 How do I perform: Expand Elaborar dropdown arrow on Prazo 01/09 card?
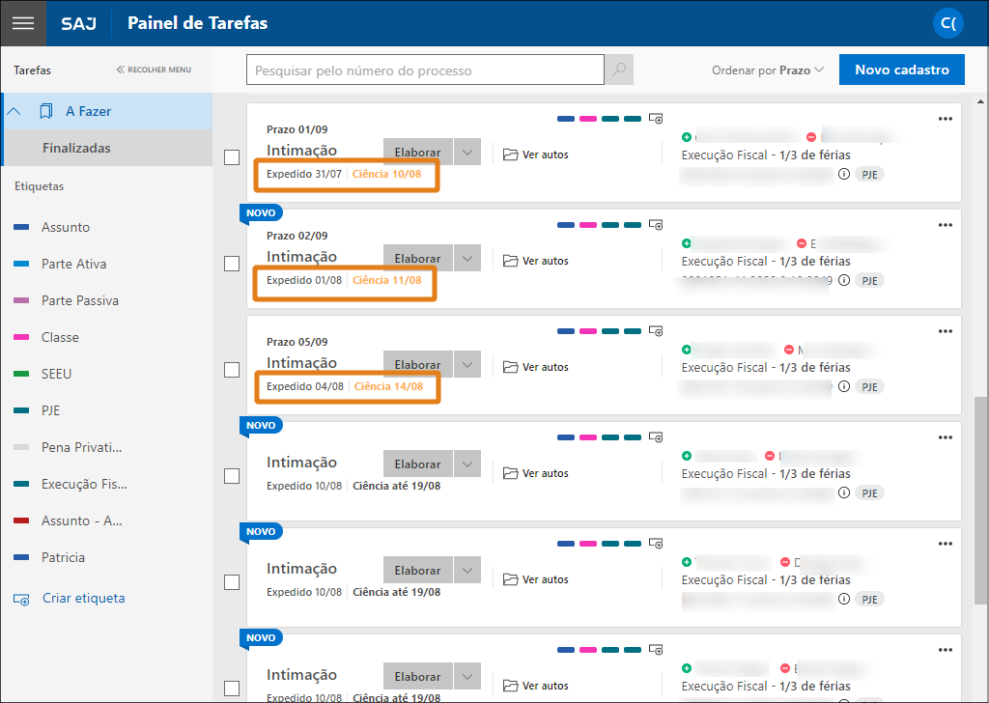[x=467, y=152]
